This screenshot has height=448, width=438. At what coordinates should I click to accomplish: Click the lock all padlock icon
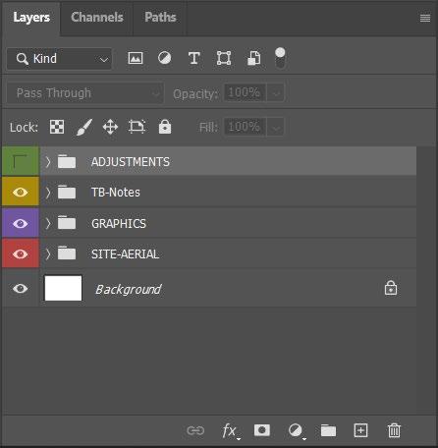(x=165, y=127)
